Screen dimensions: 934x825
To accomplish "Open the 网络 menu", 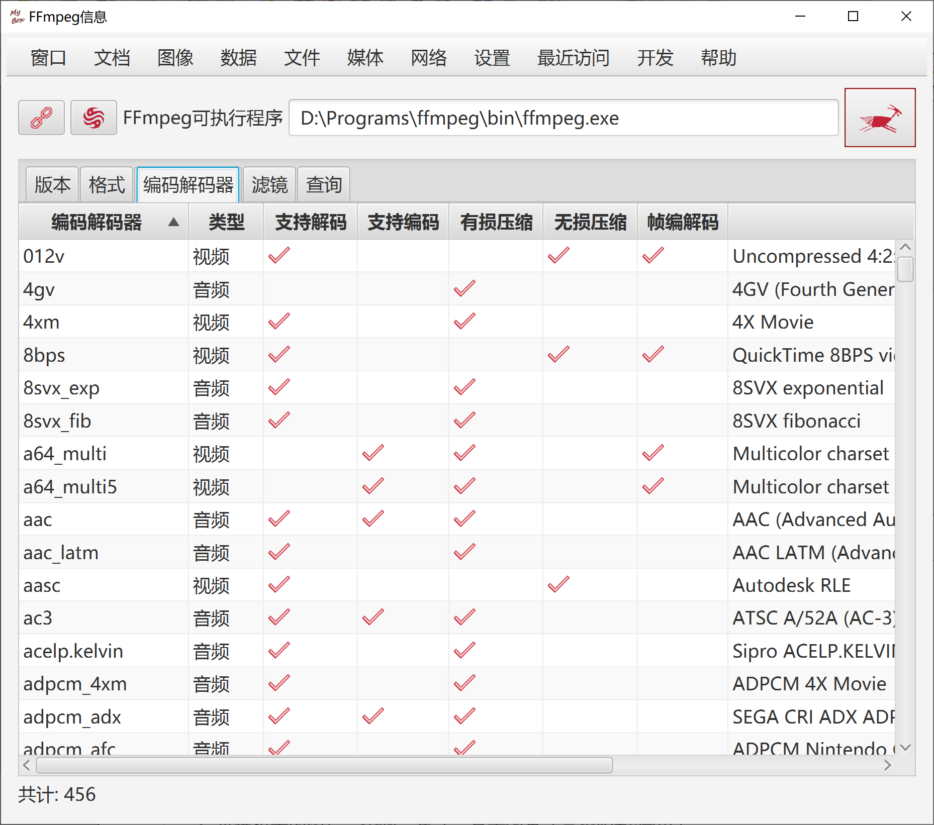I will coord(428,58).
